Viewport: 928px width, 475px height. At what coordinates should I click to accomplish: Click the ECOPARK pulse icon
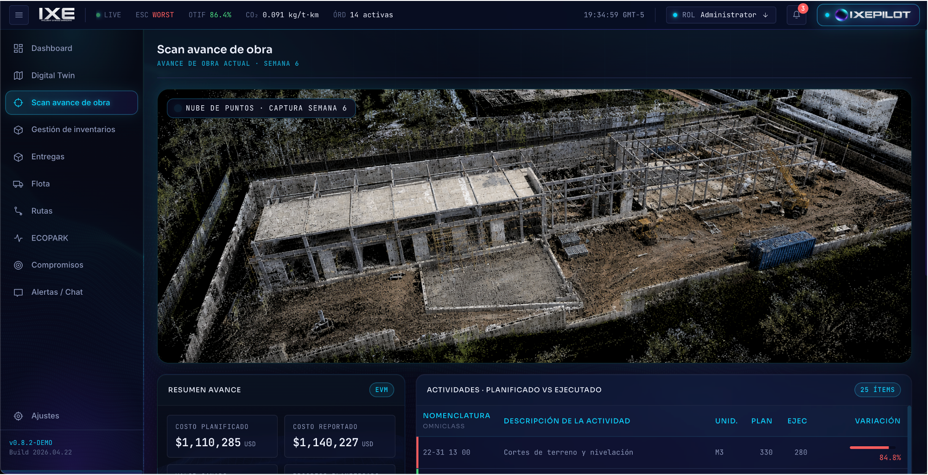(x=19, y=238)
